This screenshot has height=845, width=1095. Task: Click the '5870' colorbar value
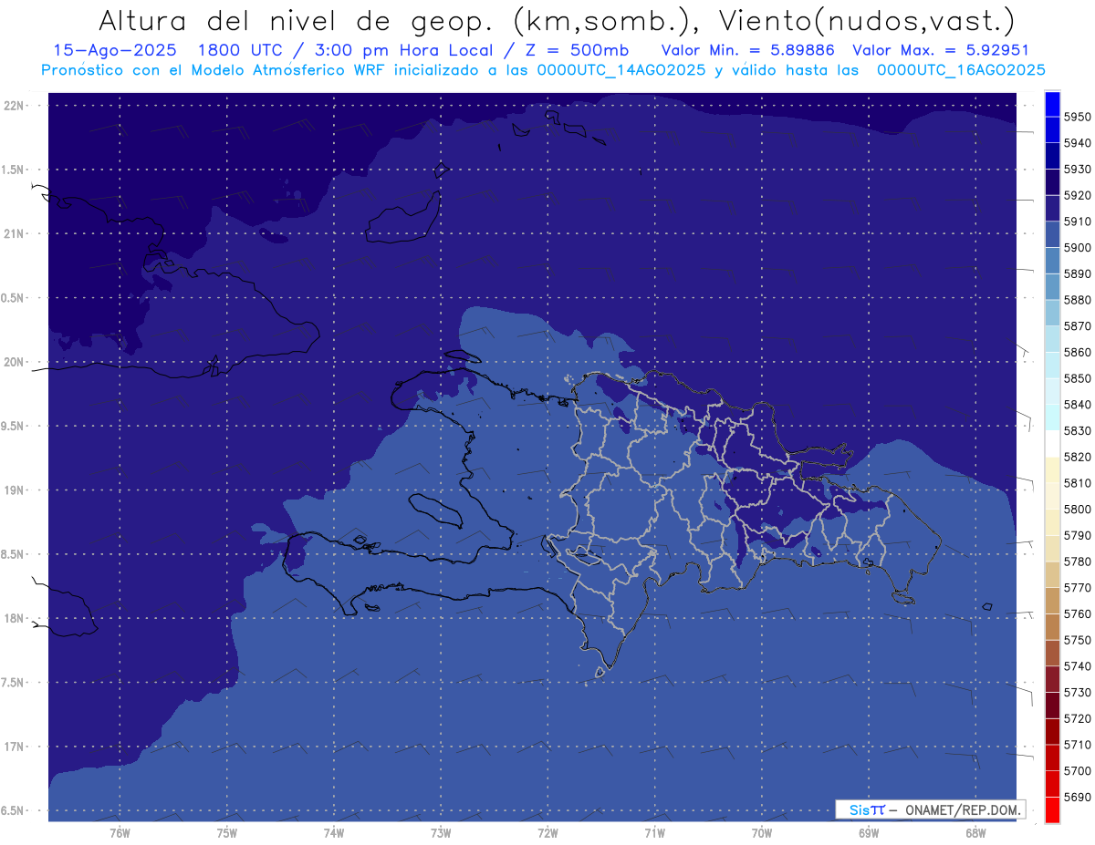(1078, 326)
